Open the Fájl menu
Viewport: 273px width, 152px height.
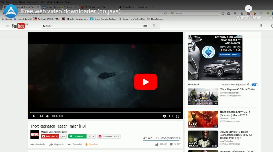tap(3, 2)
